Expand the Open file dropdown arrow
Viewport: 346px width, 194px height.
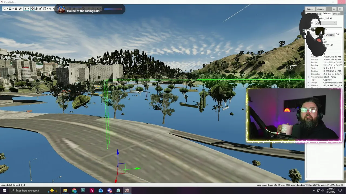tap(13, 9)
